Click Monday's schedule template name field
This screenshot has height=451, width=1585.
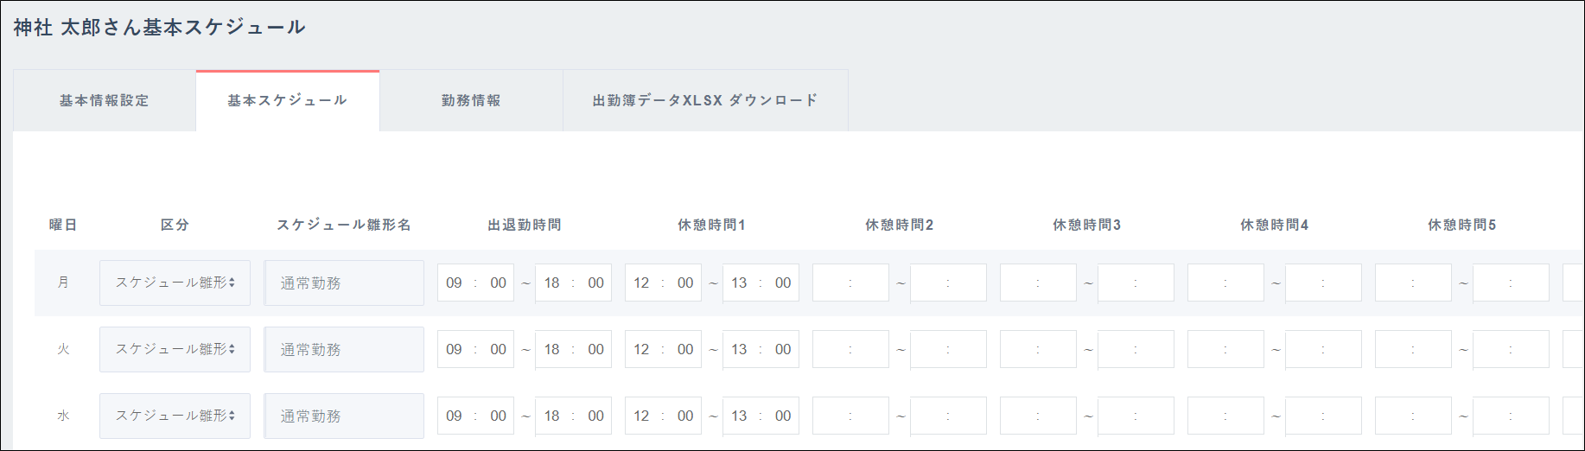pos(344,283)
